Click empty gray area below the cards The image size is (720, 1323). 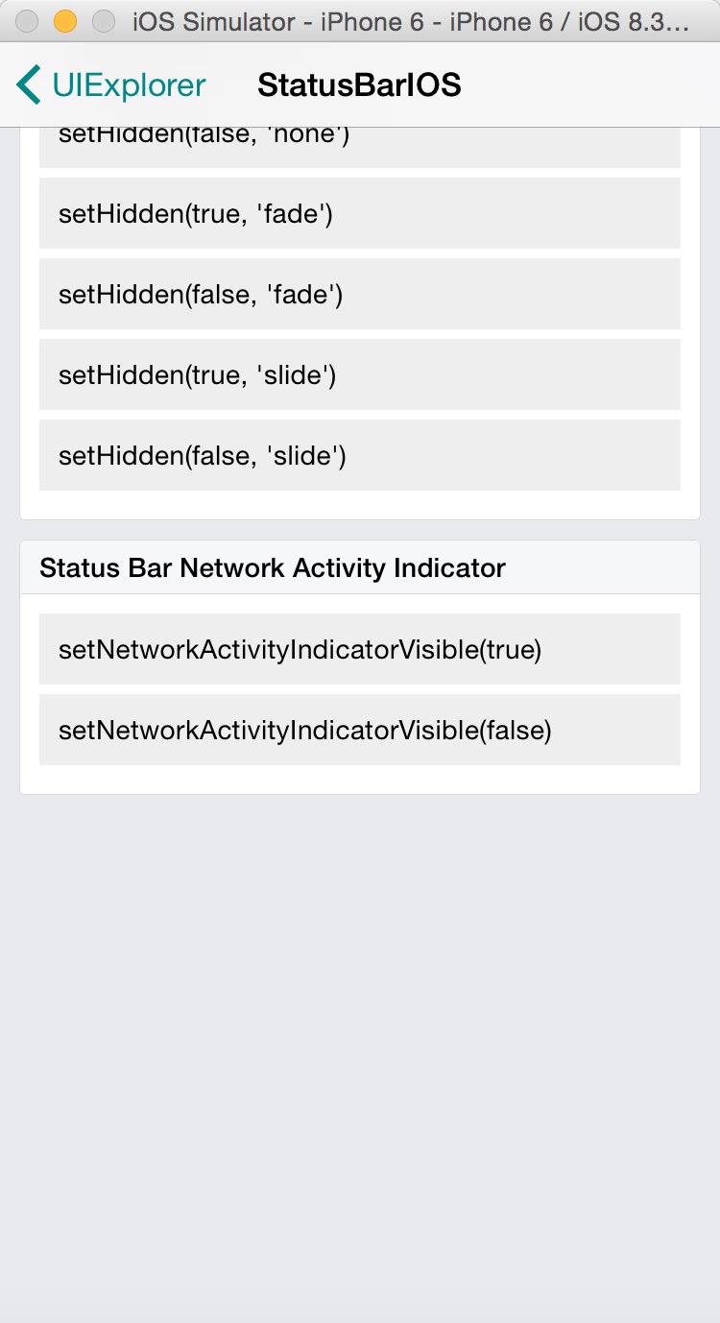click(360, 1056)
